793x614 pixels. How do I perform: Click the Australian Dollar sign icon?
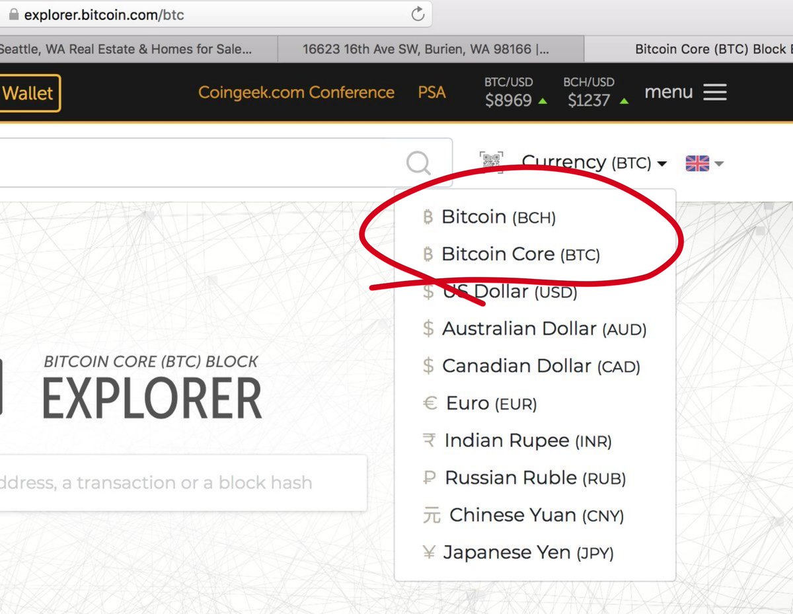point(428,328)
